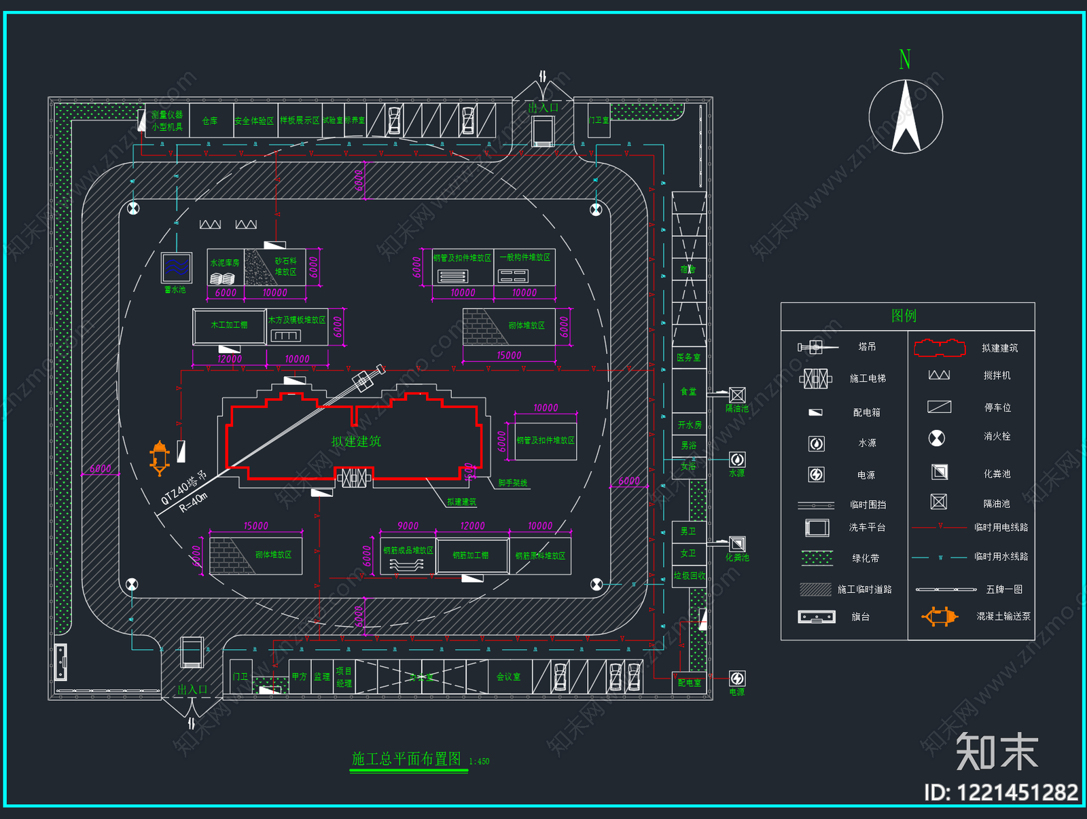Click the cyan temporary water line legend sample
The height and width of the screenshot is (819, 1087).
(x=940, y=558)
